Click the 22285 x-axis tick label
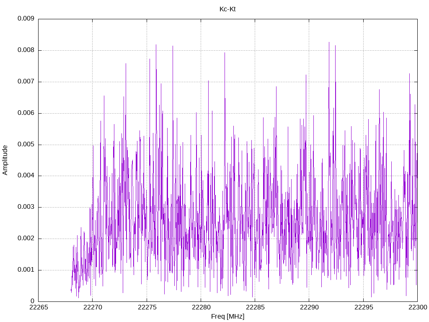This screenshot has height=322, width=429. [x=255, y=307]
